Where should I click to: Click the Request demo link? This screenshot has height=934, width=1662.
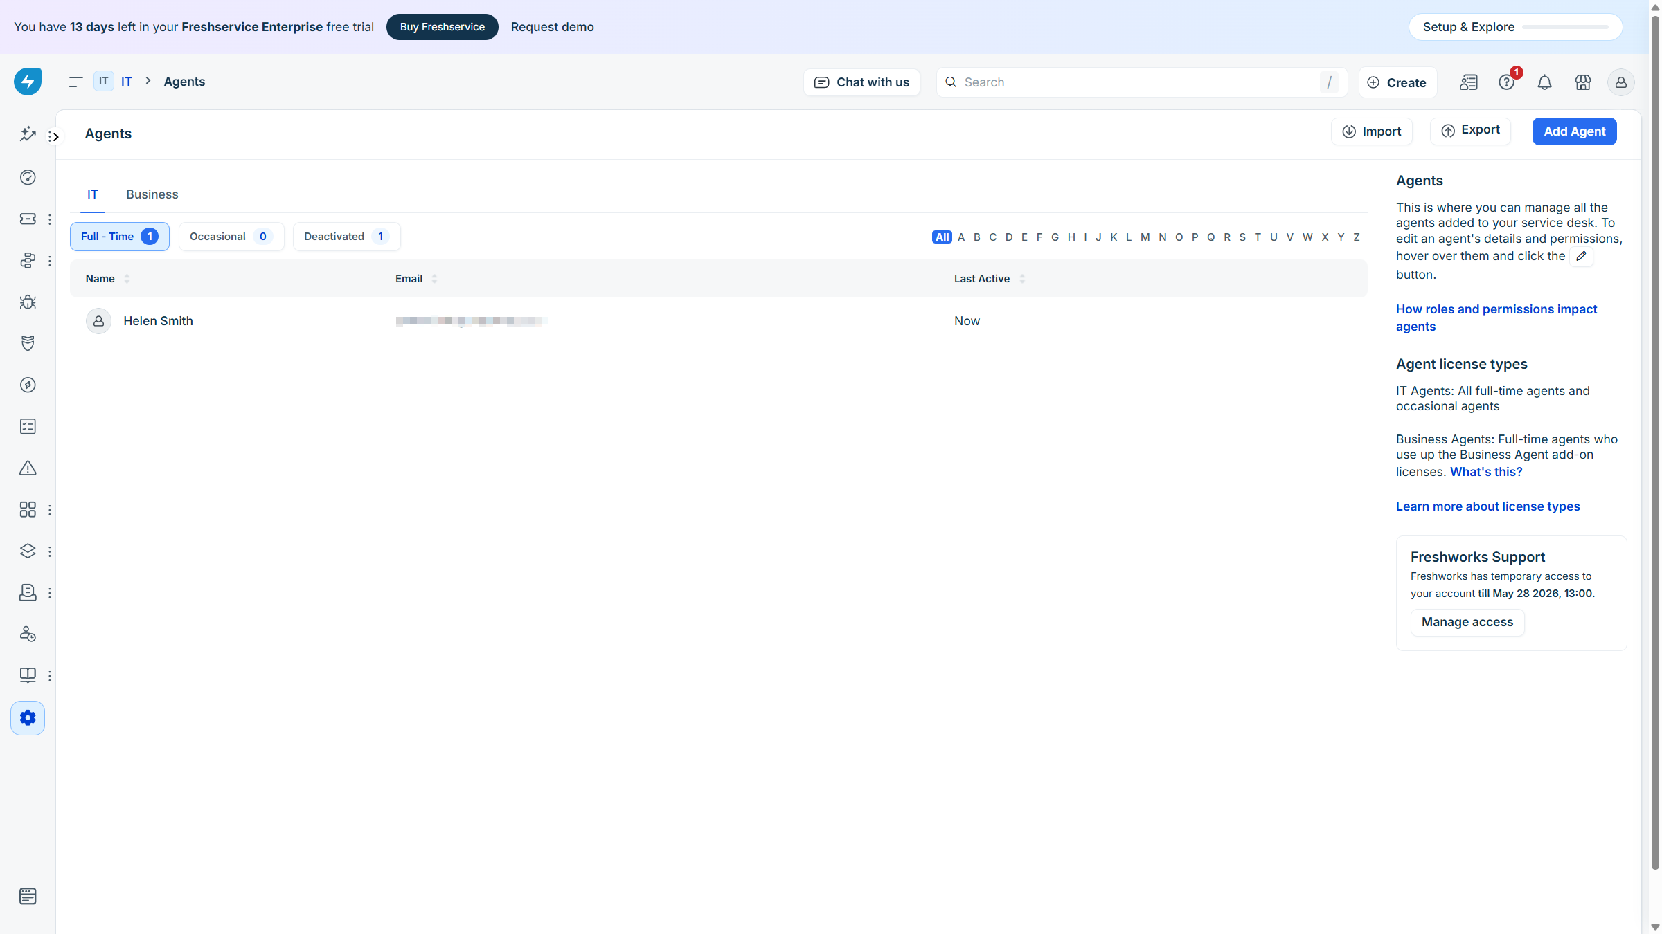[553, 27]
